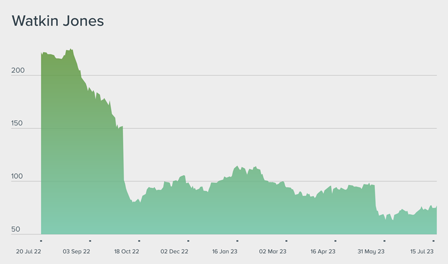Click the 50 y-axis label
This screenshot has height=264, width=448.
click(x=16, y=229)
